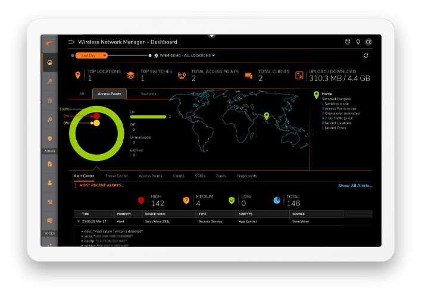
Task: Click the SonicWall logo in sidebar
Action: (49, 43)
